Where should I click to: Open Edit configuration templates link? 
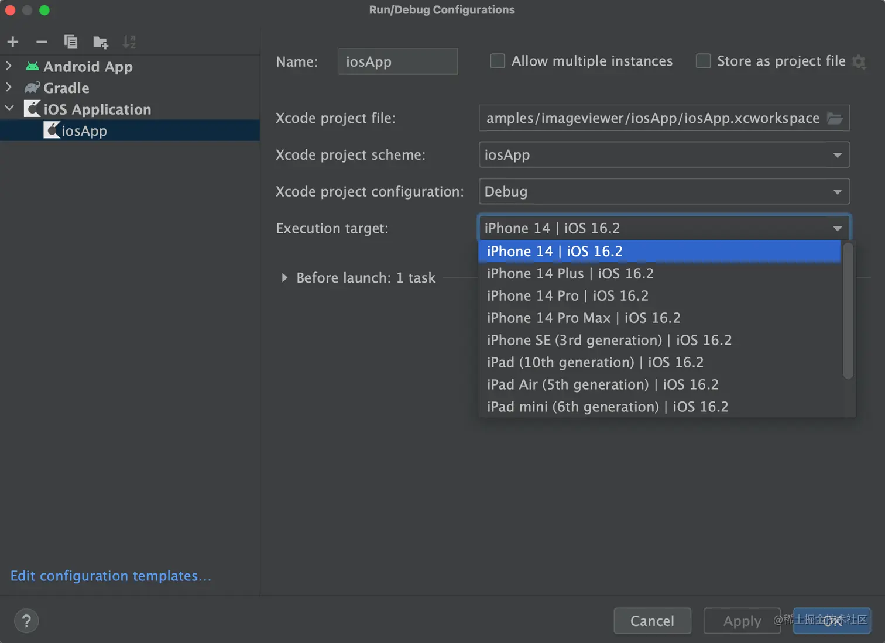point(111,576)
